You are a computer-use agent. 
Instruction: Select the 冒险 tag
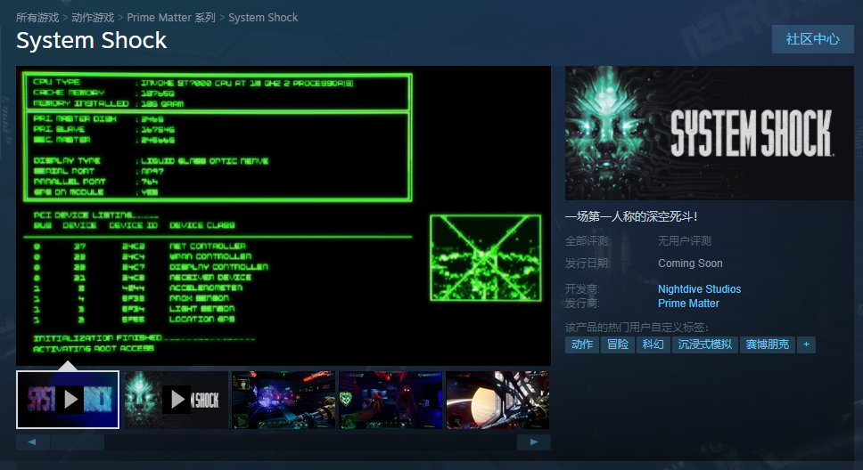pyautogui.click(x=617, y=344)
